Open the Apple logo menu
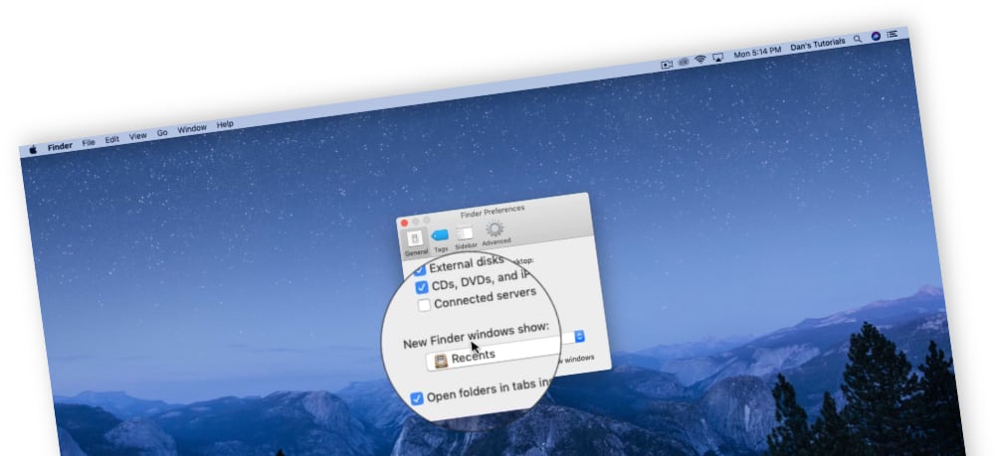995x456 pixels. click(x=32, y=149)
